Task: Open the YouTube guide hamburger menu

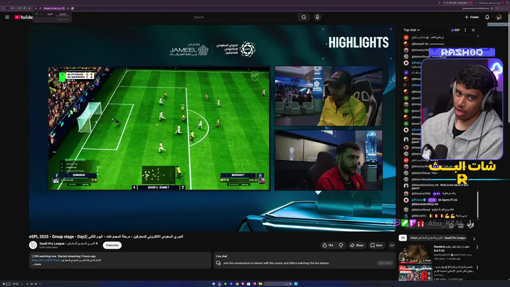Action: (7, 17)
